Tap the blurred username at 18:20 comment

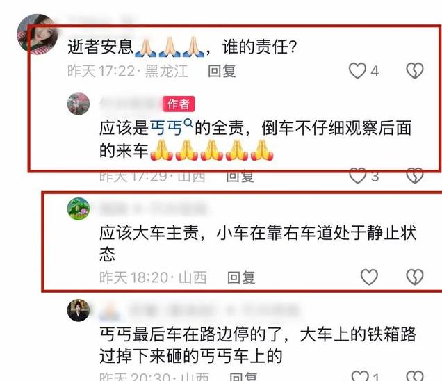[154, 209]
